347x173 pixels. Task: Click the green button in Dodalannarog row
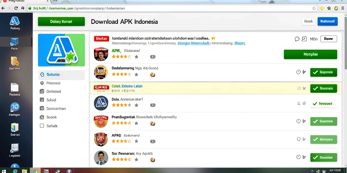click(x=324, y=72)
